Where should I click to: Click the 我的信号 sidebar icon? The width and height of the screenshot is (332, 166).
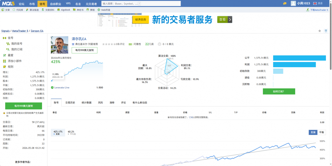8,44
